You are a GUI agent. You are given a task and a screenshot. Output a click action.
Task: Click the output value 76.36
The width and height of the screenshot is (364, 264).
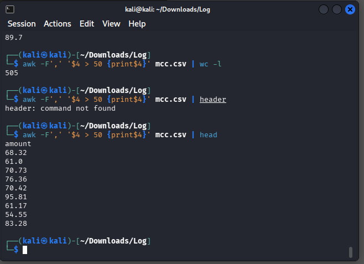pyautogui.click(x=16, y=179)
